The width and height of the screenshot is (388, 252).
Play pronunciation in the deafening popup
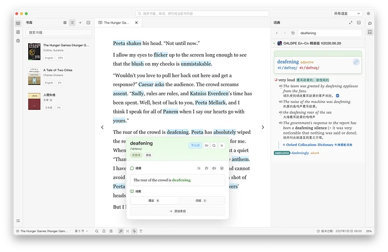tap(206, 145)
